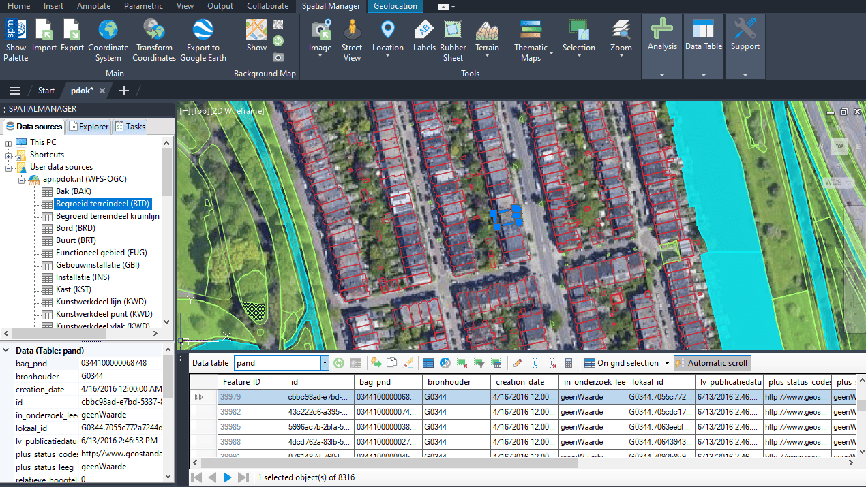
Task: Open the Coordinate System tool
Action: click(x=108, y=40)
